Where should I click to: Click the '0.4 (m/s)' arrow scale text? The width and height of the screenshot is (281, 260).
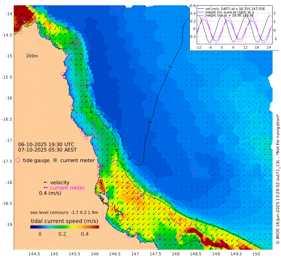pos(50,193)
